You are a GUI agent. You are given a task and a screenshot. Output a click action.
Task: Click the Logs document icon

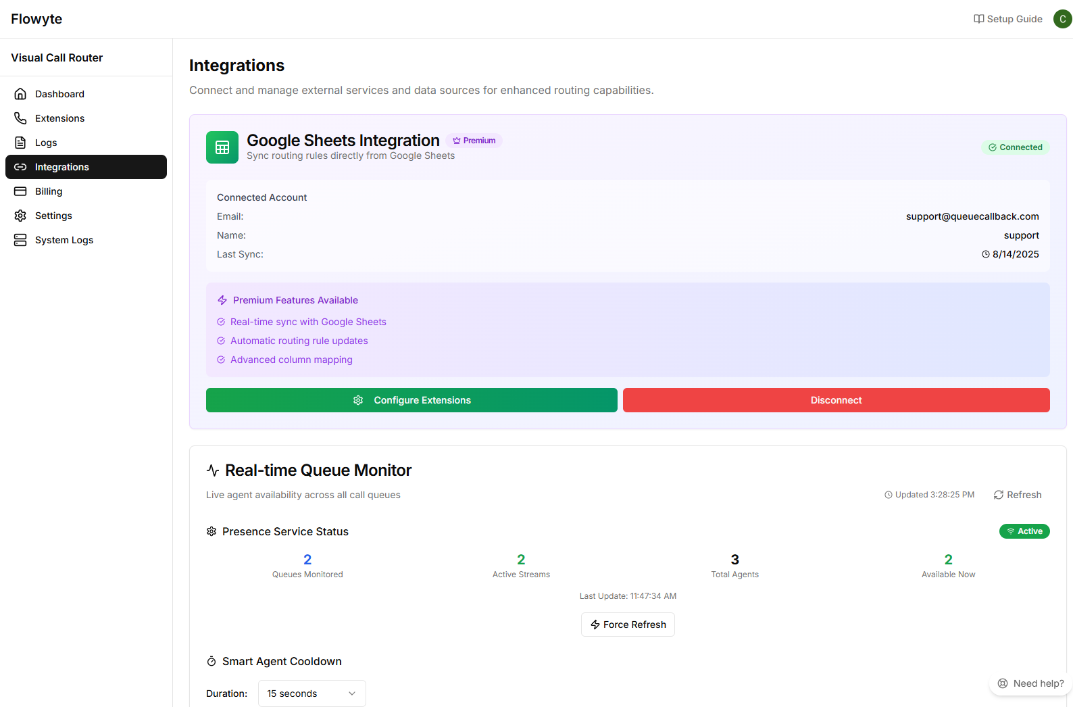click(x=20, y=143)
